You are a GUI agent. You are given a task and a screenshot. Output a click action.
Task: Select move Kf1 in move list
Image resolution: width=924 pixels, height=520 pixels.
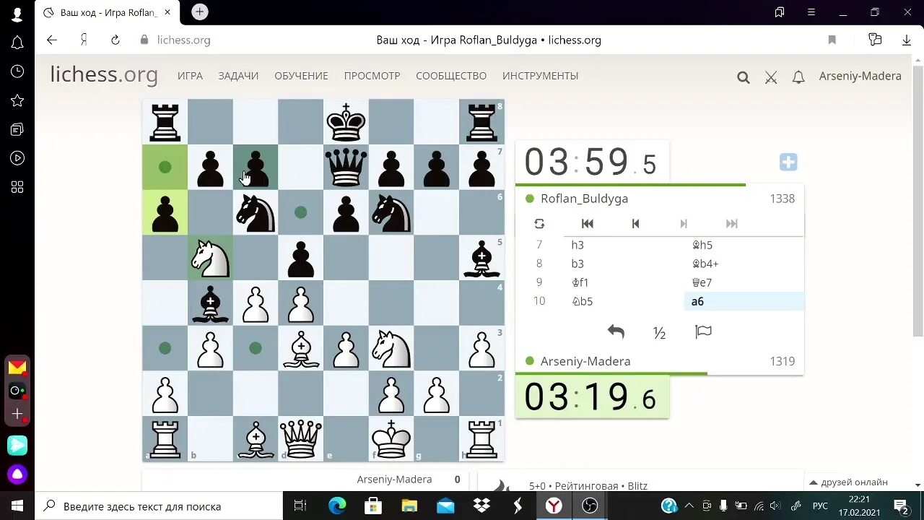pos(624,282)
